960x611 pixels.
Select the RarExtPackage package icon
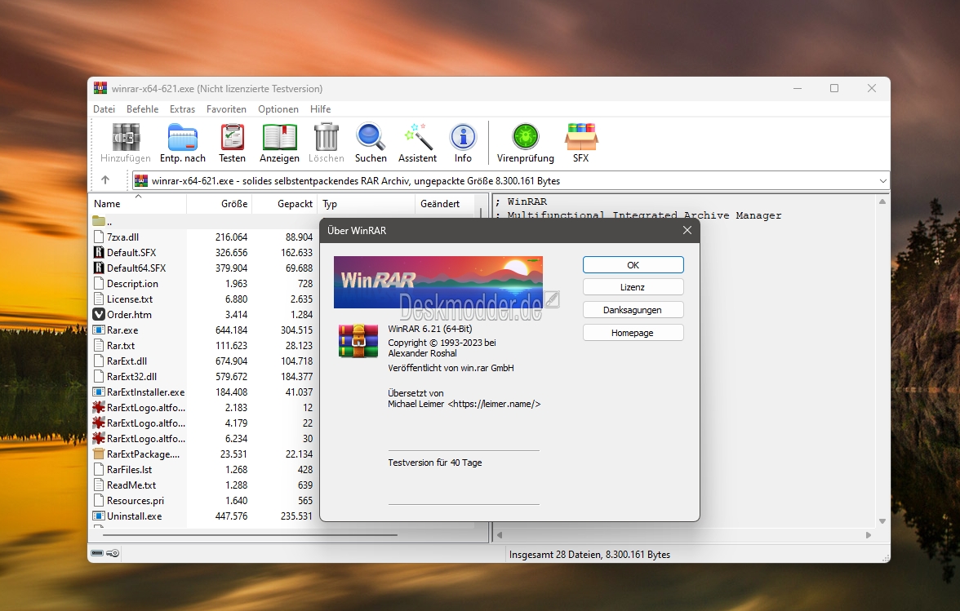[99, 454]
